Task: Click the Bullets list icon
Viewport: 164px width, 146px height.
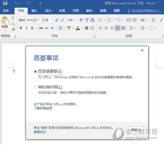Action: click(100, 20)
